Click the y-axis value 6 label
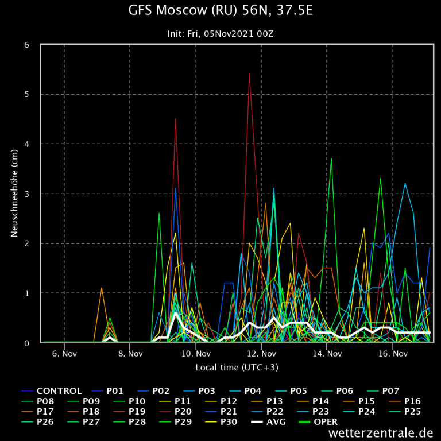This screenshot has height=441, width=441. [x=27, y=45]
